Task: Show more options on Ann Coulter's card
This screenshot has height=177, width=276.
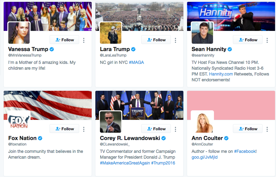Action: coord(267,129)
